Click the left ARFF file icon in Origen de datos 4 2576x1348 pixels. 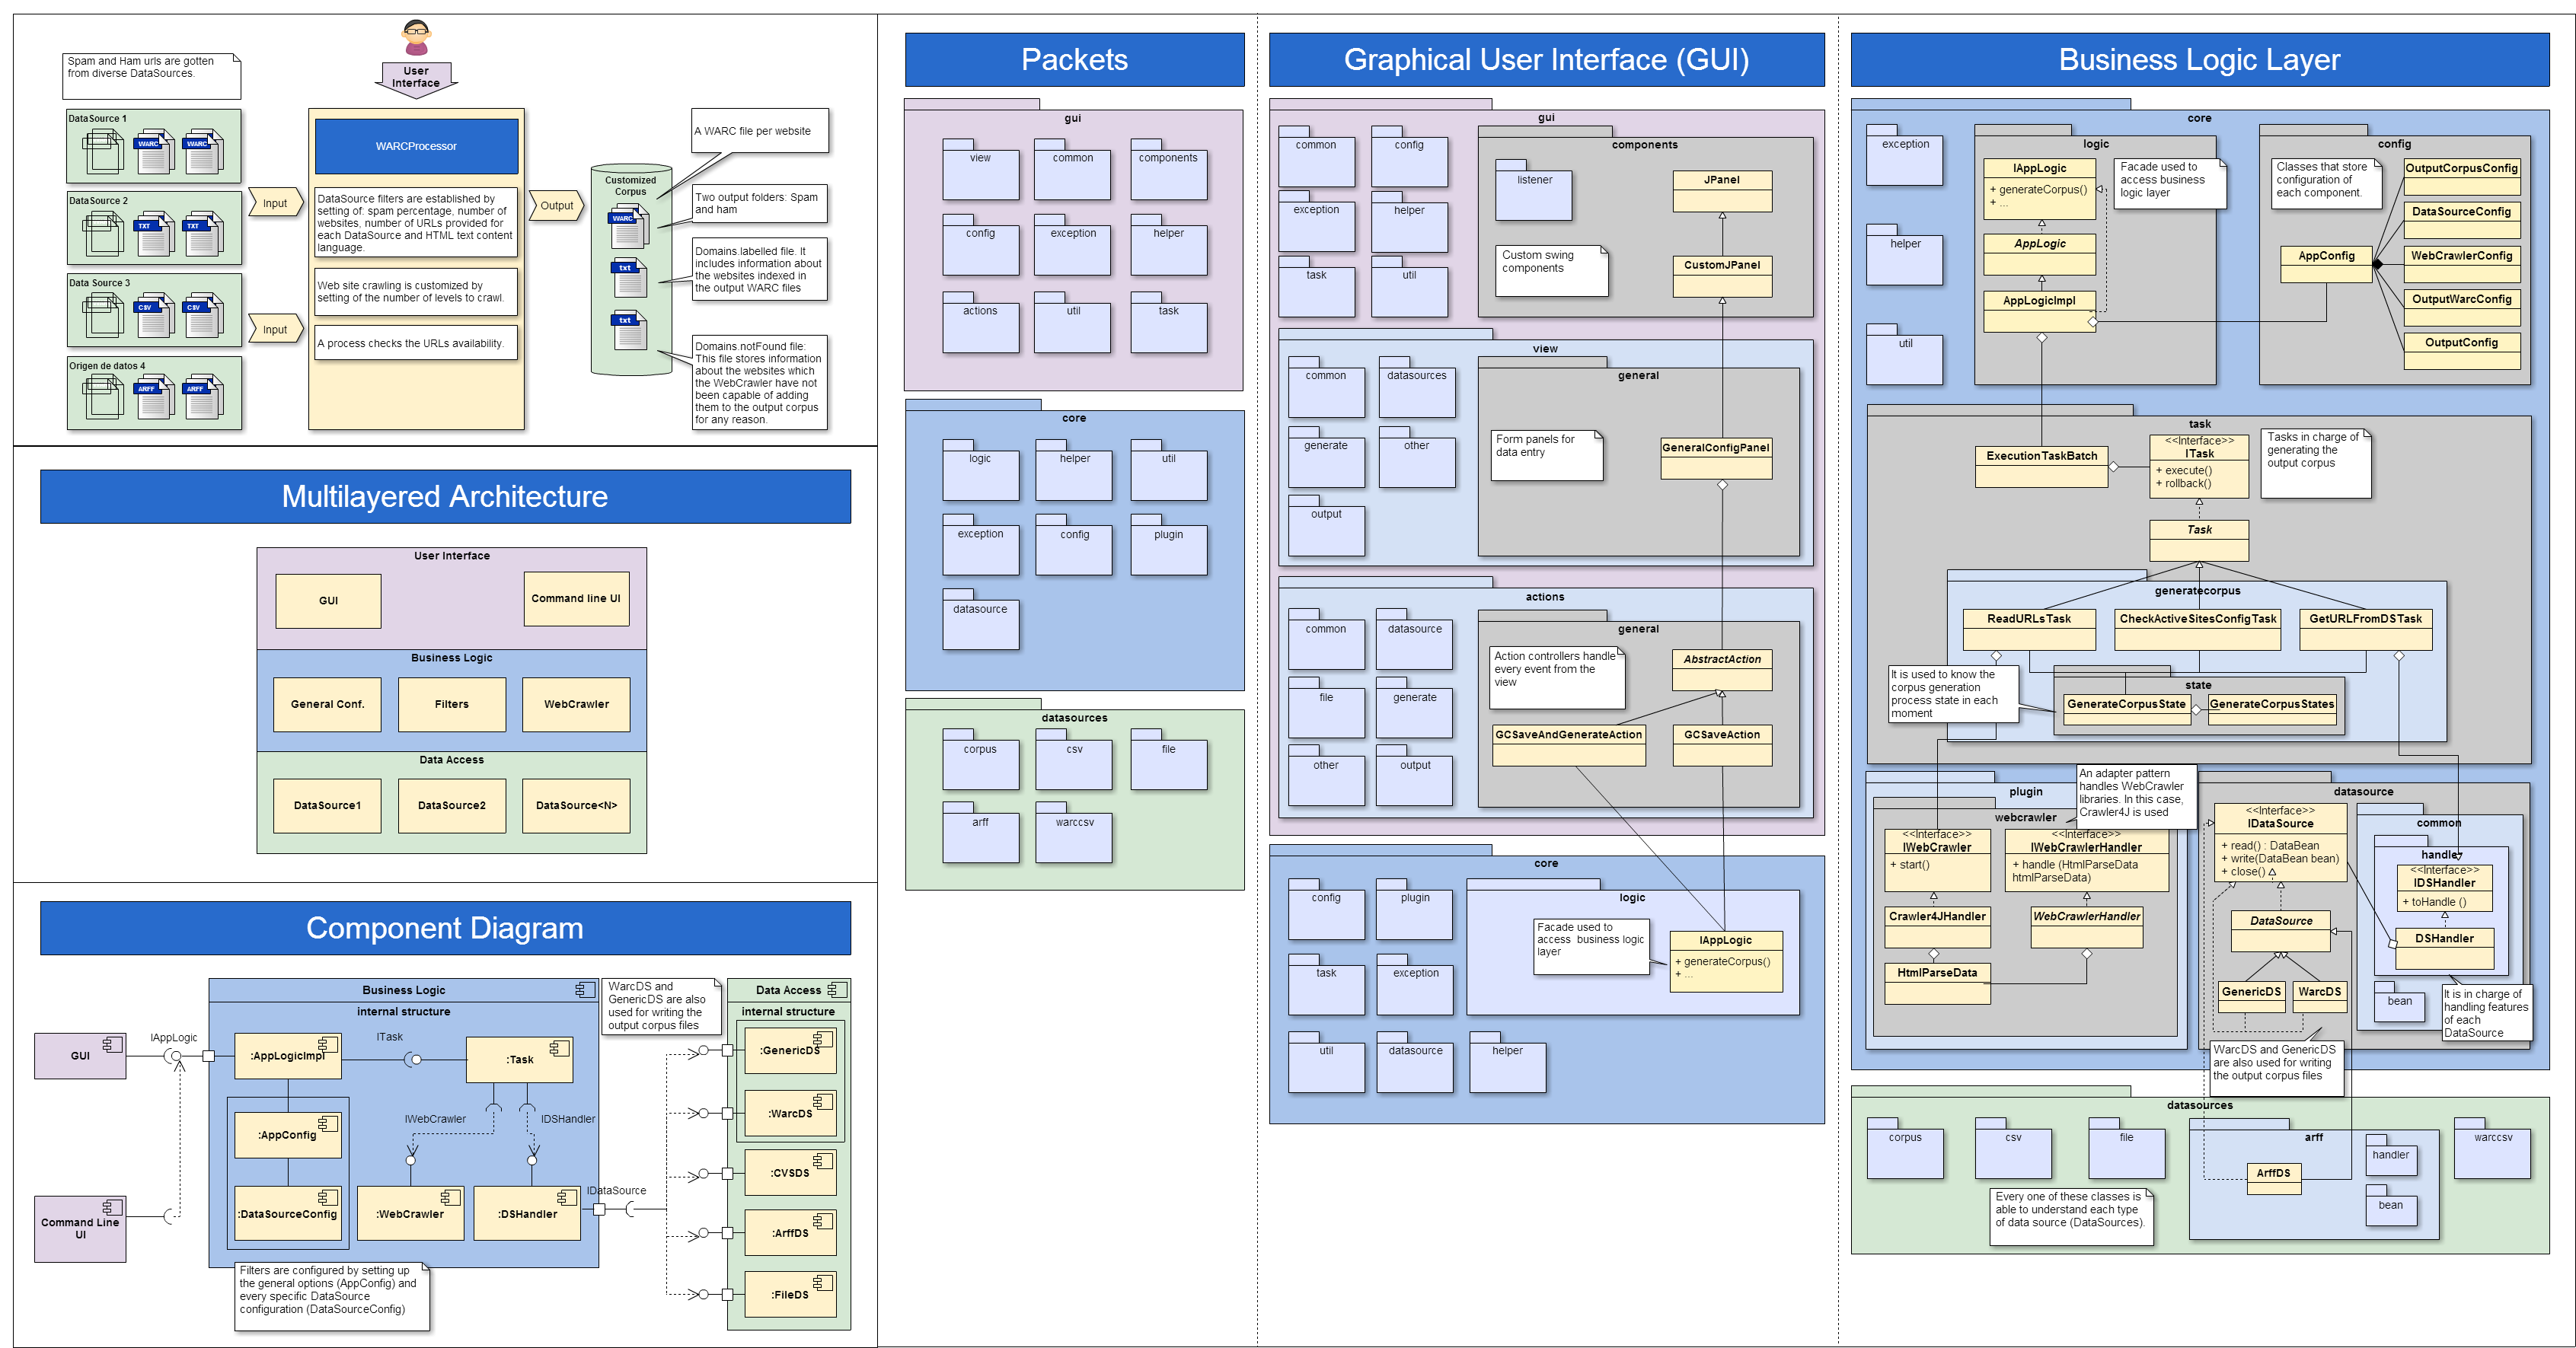152,399
